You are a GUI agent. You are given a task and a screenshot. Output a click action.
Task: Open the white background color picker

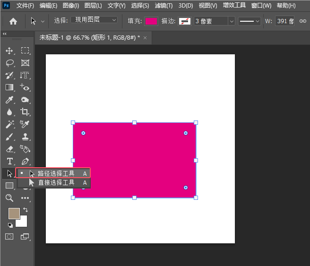(23, 223)
